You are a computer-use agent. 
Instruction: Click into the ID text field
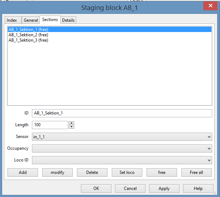122,113
